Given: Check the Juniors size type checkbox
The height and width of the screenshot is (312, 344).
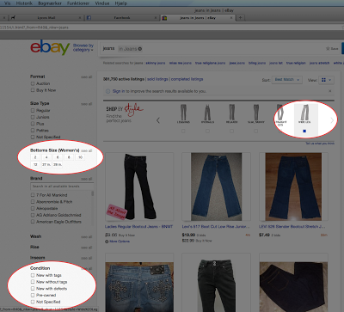Looking at the screenshot, I should click(x=33, y=117).
